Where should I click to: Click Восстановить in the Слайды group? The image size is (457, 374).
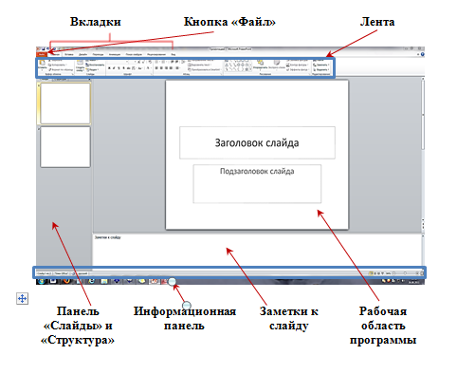(x=95, y=65)
